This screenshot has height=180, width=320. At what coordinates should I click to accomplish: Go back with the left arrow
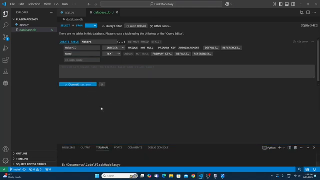pos(89,4)
